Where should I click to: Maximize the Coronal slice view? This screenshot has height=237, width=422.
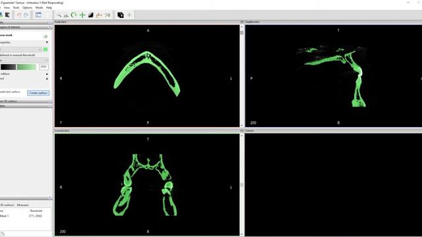(x=242, y=131)
